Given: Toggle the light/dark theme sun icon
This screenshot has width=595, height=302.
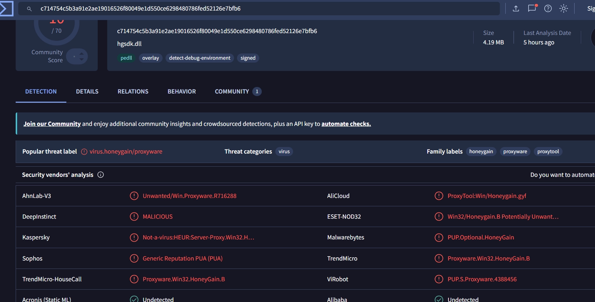Looking at the screenshot, I should (564, 8).
